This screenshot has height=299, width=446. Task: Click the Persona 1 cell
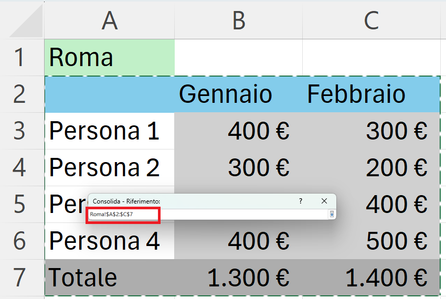pos(110,131)
